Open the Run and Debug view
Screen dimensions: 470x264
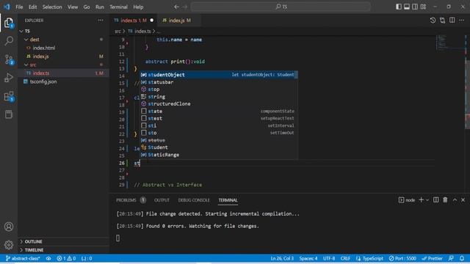9,78
